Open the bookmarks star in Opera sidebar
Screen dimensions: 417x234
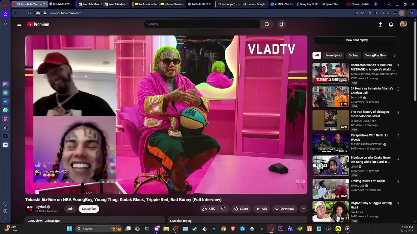pyautogui.click(x=5, y=23)
